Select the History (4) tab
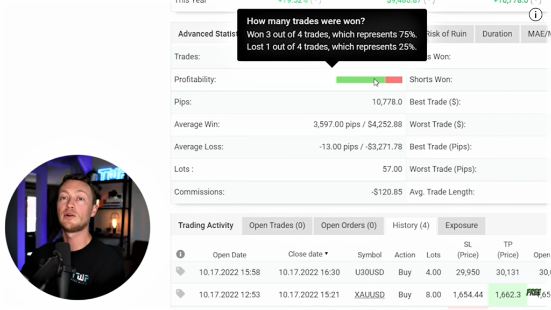 (x=411, y=226)
